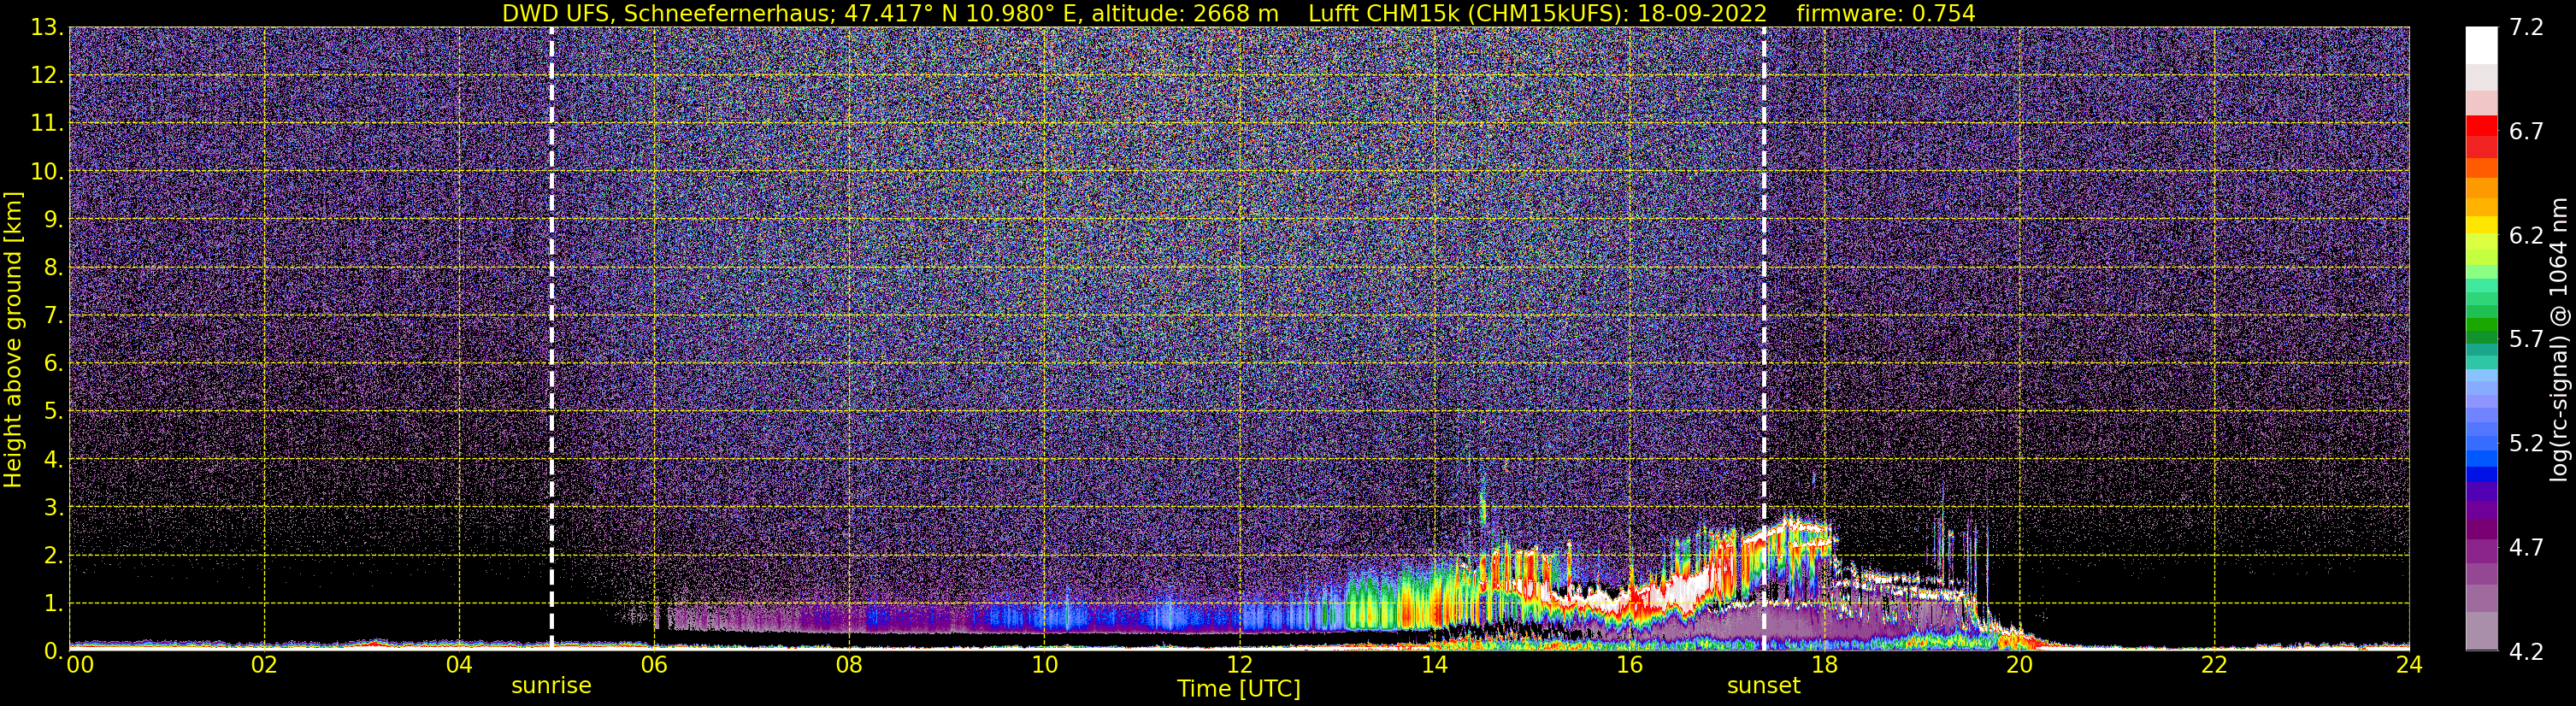Click the '5.' height tick label
Screen dimensions: 2576x706
54,411
